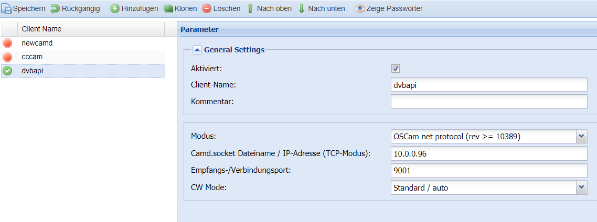Clone the selected client with Klonen

[168, 8]
